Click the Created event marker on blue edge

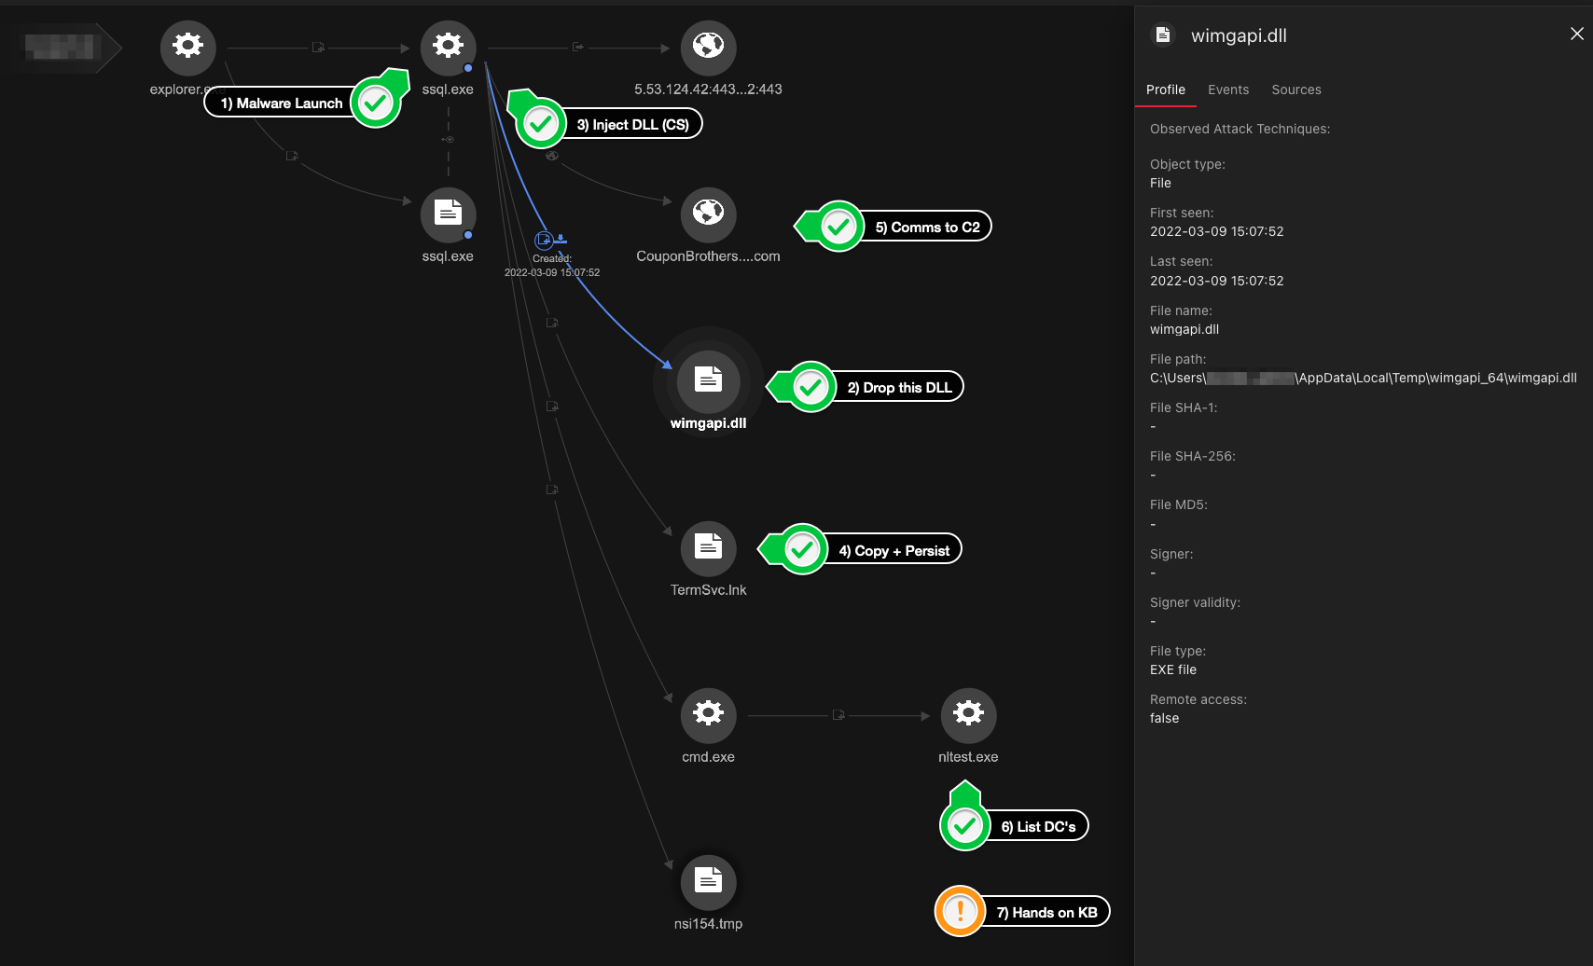click(x=544, y=241)
